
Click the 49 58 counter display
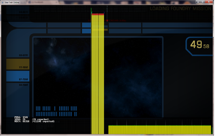point(200,45)
